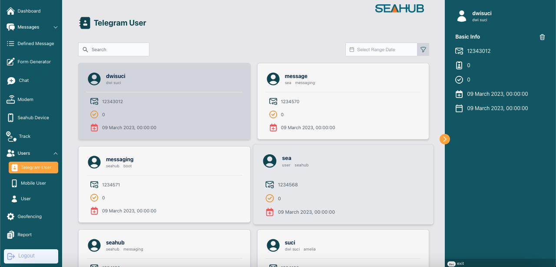The height and width of the screenshot is (267, 556).
Task: Select the Modem menu item
Action: point(25,100)
